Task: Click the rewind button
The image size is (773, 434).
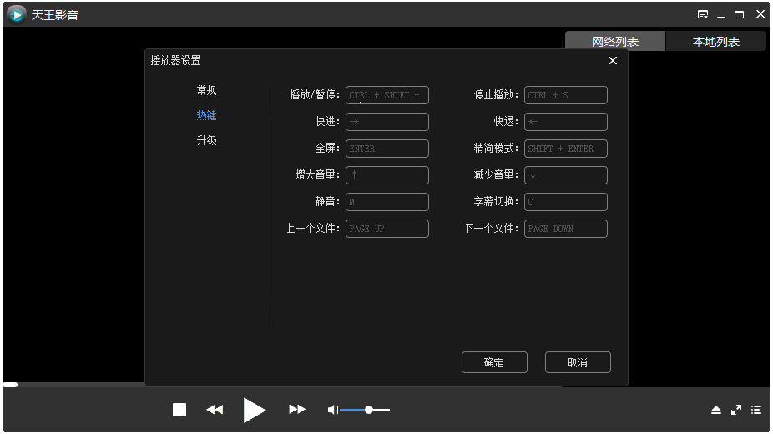Action: coord(215,410)
